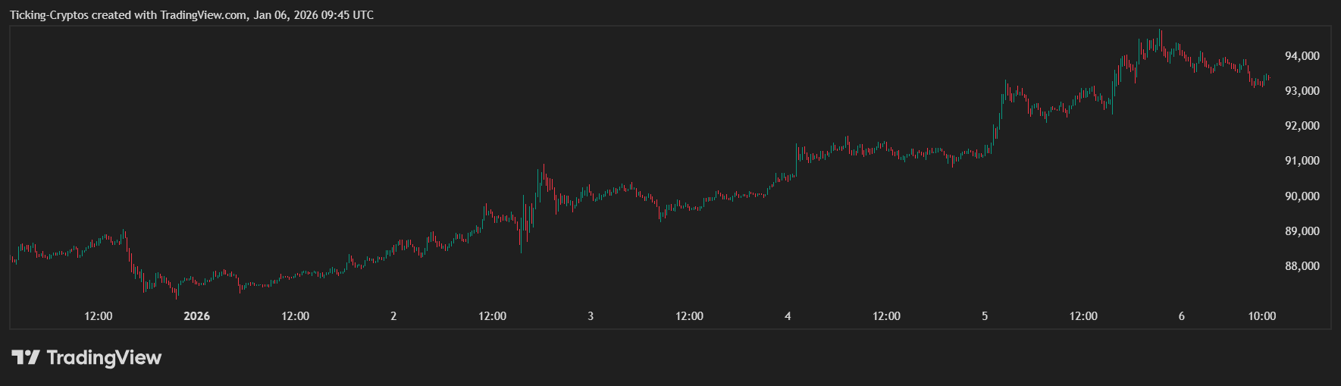Click the day 4 date marker
The image size is (1341, 386).
788,316
